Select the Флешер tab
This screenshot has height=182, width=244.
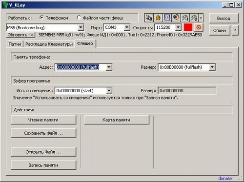point(85,43)
